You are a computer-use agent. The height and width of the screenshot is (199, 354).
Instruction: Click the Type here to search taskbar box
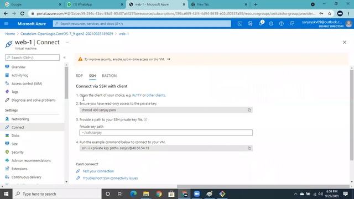57,194
